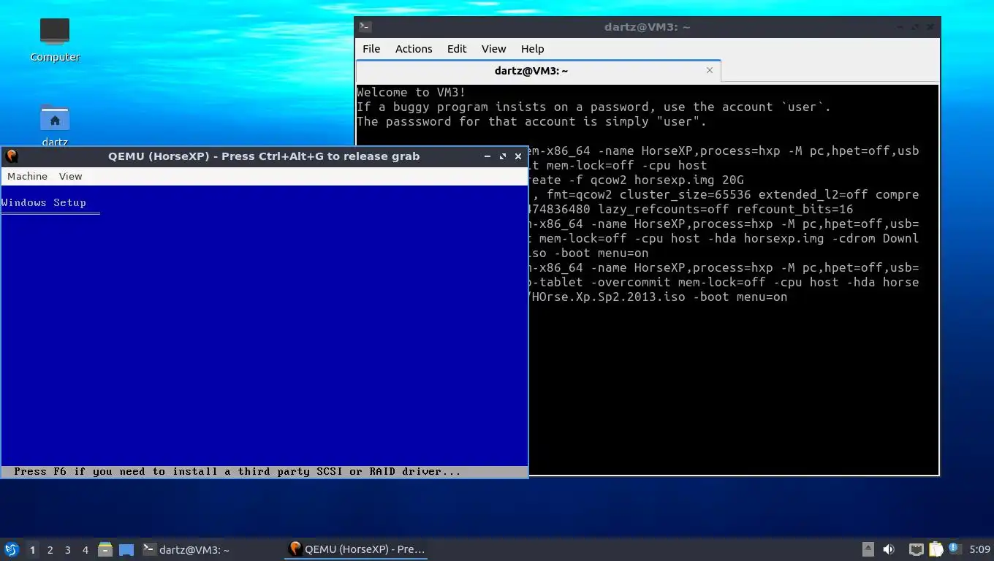The width and height of the screenshot is (994, 561).
Task: Click the password hint line in terminal
Action: pos(531,121)
